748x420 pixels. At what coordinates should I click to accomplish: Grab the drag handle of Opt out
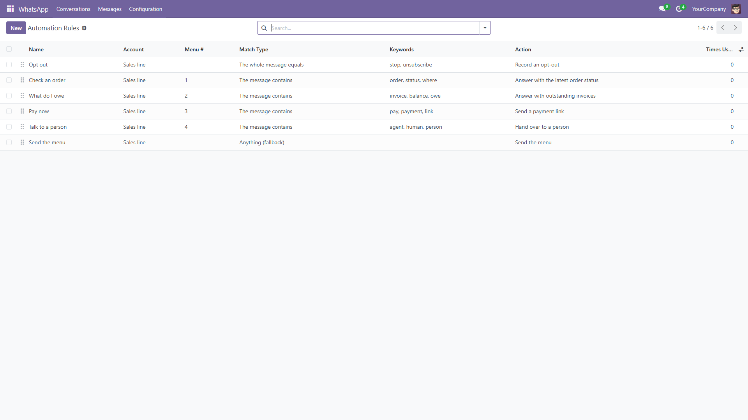pos(22,65)
